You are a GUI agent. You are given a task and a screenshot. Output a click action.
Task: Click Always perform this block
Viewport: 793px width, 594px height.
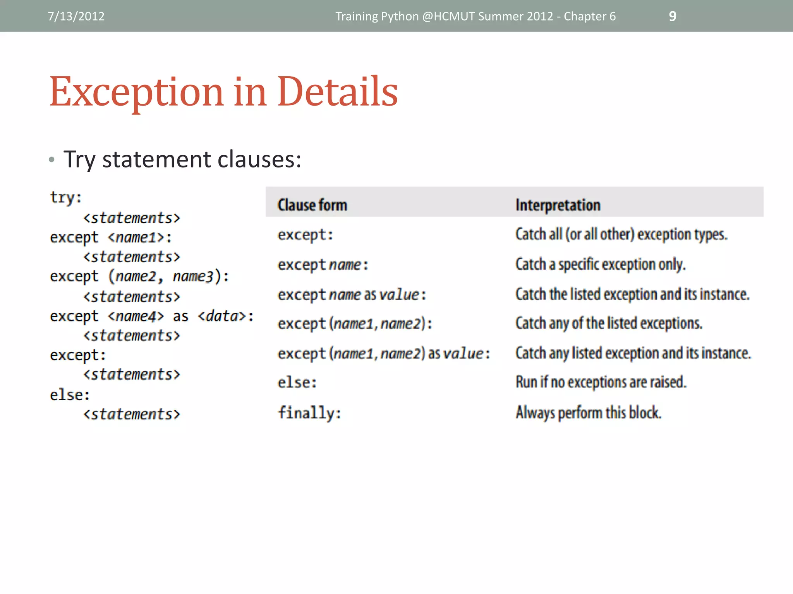tap(589, 413)
